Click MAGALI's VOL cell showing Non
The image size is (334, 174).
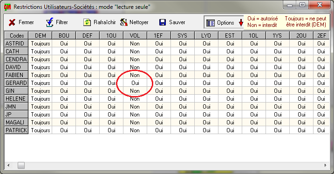point(135,122)
